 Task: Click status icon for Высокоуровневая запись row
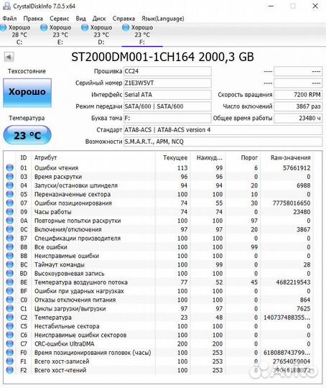[10, 273]
